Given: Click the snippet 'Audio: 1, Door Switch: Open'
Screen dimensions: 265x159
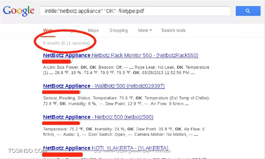Looking at the screenshot, I should coord(120,134).
